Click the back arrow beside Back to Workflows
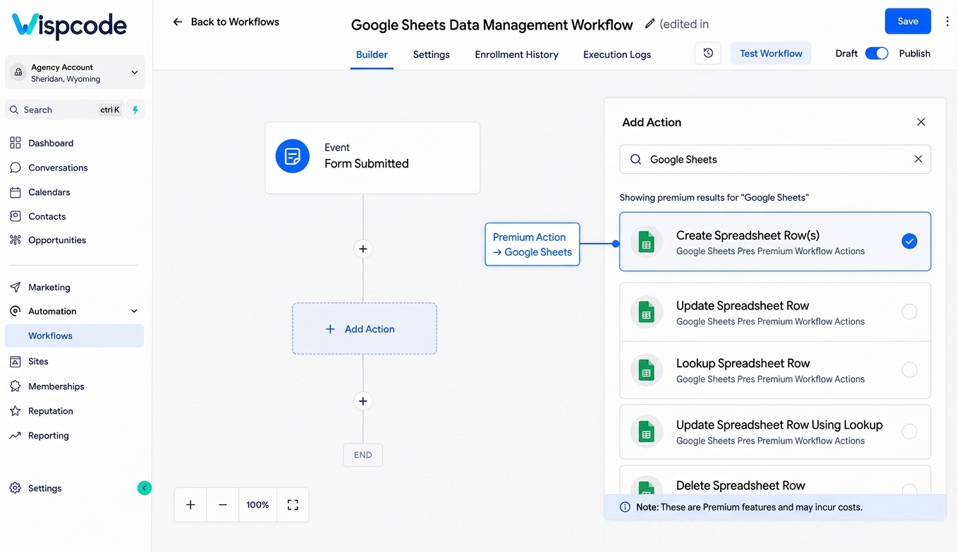The width and height of the screenshot is (957, 552). (178, 22)
